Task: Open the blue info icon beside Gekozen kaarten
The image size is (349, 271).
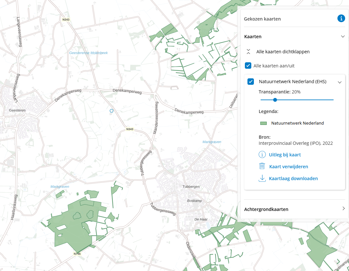Action: tap(341, 18)
